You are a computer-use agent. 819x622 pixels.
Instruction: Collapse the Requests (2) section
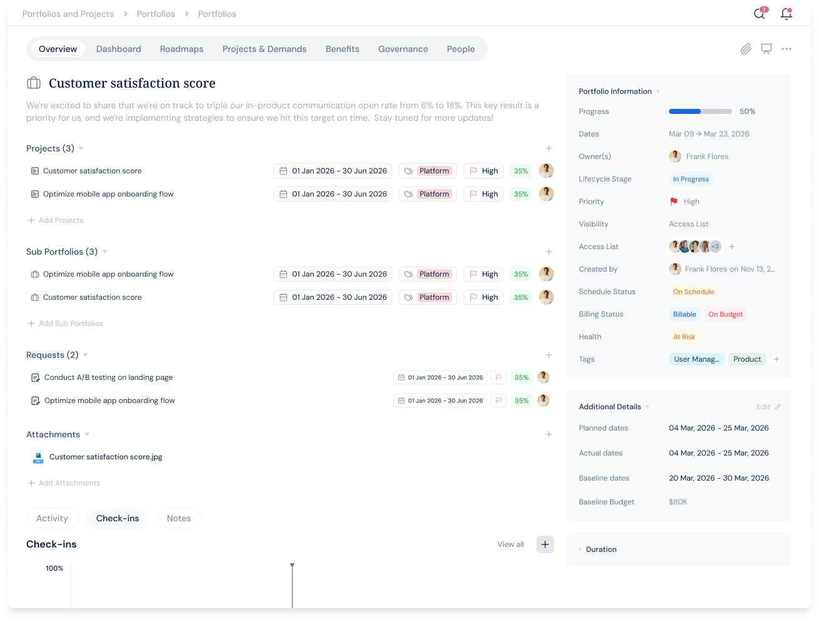85,355
